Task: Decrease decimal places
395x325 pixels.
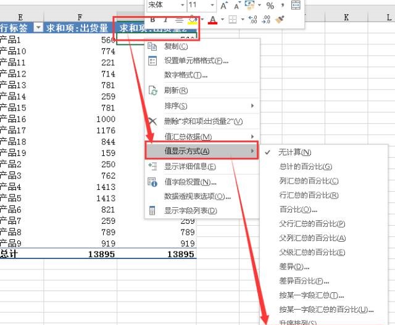Action: click(266, 19)
